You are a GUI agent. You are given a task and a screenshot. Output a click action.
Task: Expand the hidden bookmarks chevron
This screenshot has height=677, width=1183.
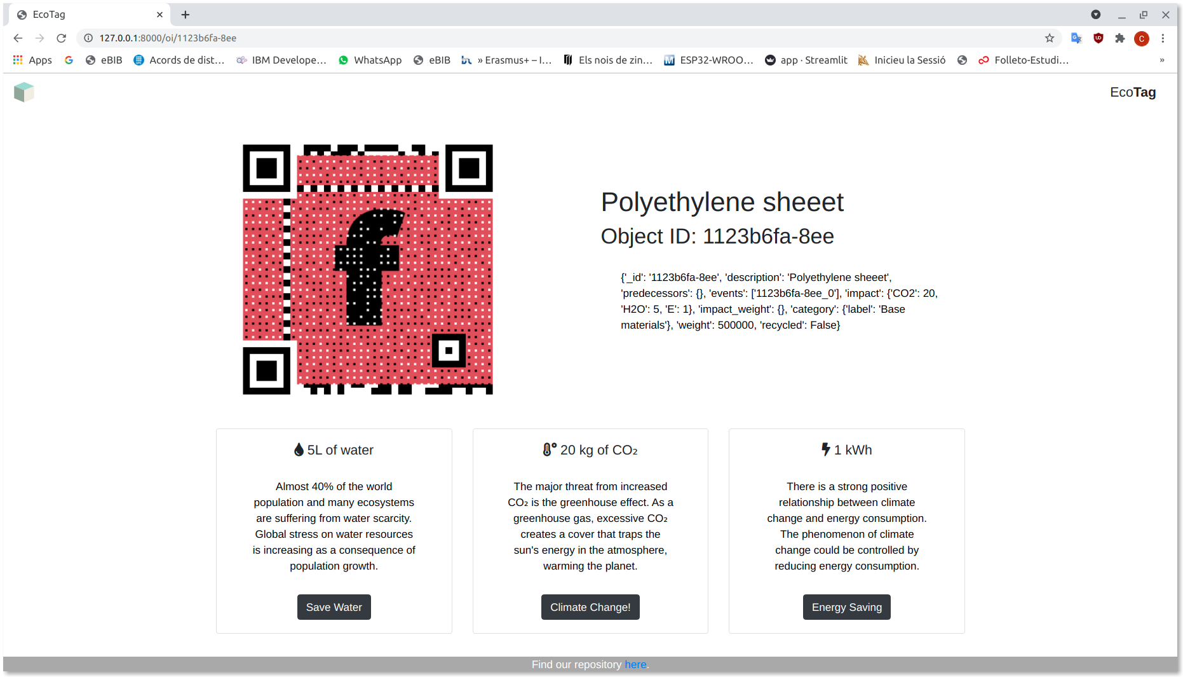pos(1162,60)
